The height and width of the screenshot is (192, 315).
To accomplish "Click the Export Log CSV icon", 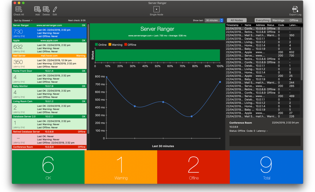I will tap(295, 10).
